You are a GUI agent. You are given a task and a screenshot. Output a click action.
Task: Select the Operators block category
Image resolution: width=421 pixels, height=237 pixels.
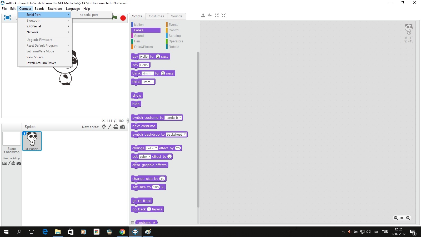(x=180, y=41)
